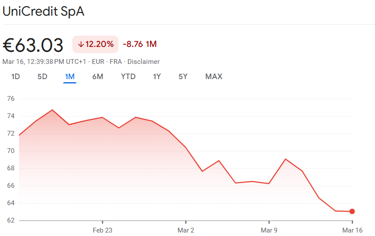
Task: Click the 76 label on price axis
Action: click(11, 99)
